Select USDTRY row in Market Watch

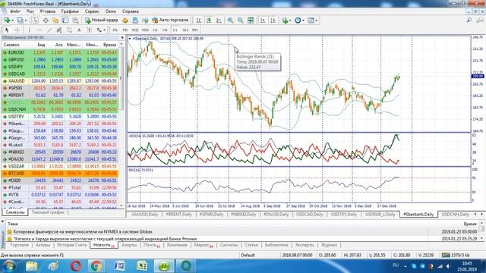(x=60, y=116)
